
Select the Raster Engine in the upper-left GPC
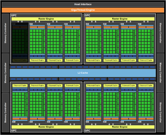[x=46, y=19]
